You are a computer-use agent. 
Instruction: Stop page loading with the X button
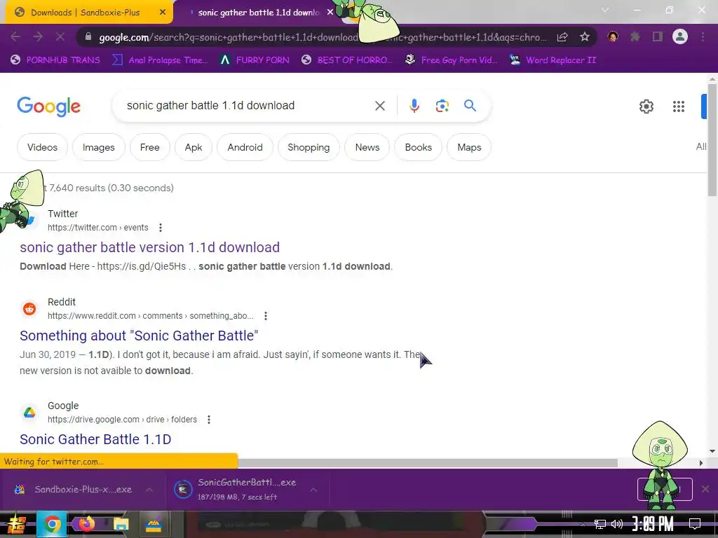[60, 36]
